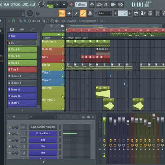Select the Pluck A pattern in picker

click(22, 49)
